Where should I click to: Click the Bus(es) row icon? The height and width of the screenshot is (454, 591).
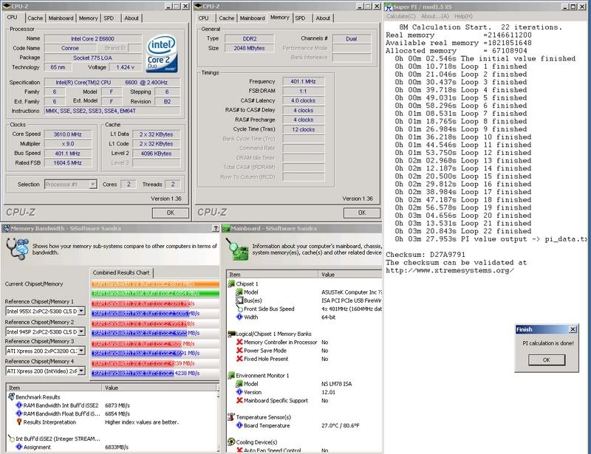(x=239, y=300)
